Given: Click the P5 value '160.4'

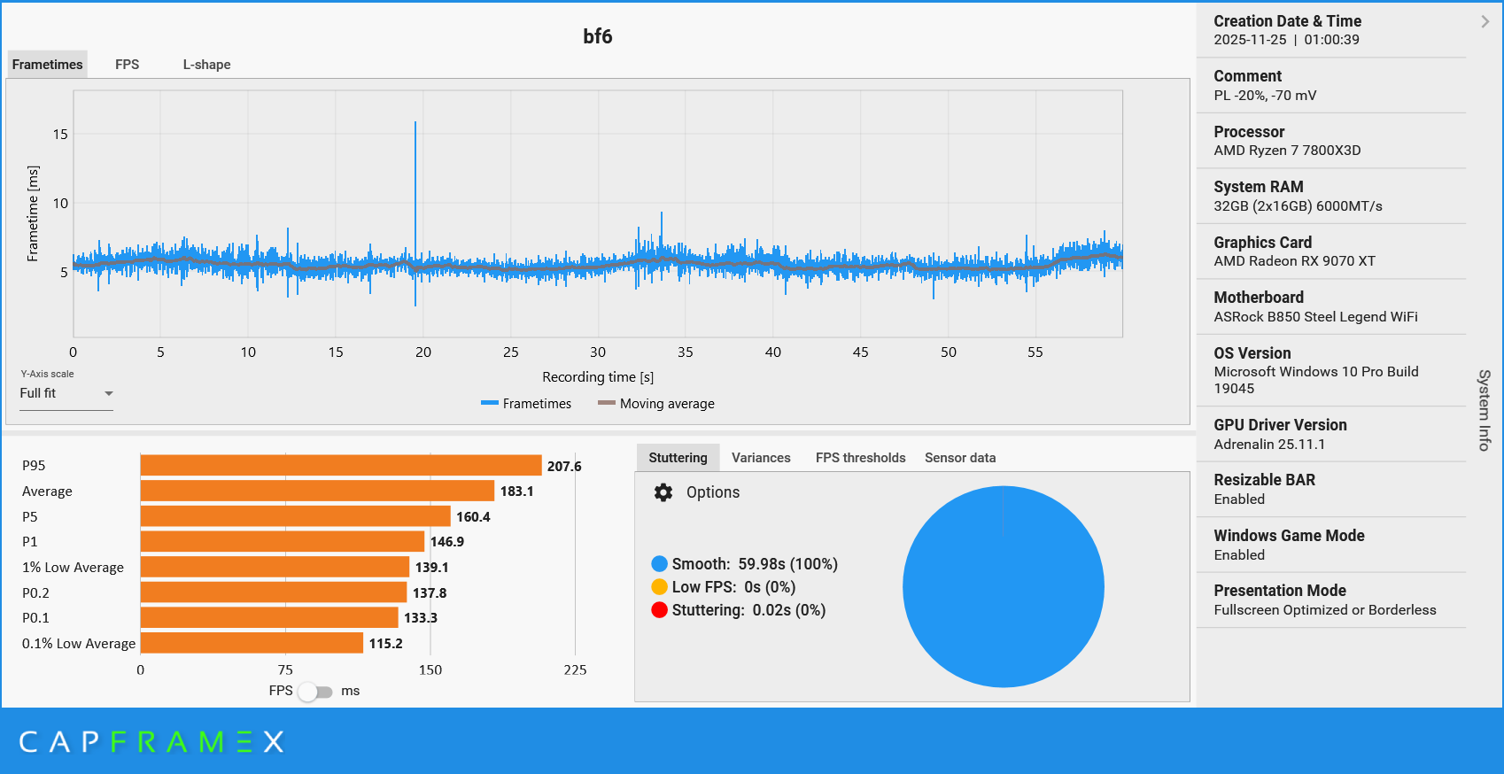Looking at the screenshot, I should pos(473,517).
